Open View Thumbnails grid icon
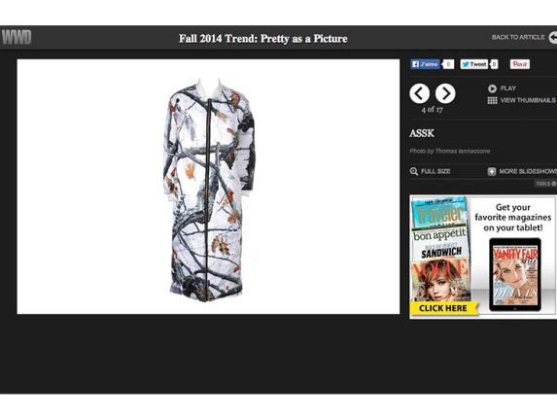The height and width of the screenshot is (418, 557). [x=492, y=100]
